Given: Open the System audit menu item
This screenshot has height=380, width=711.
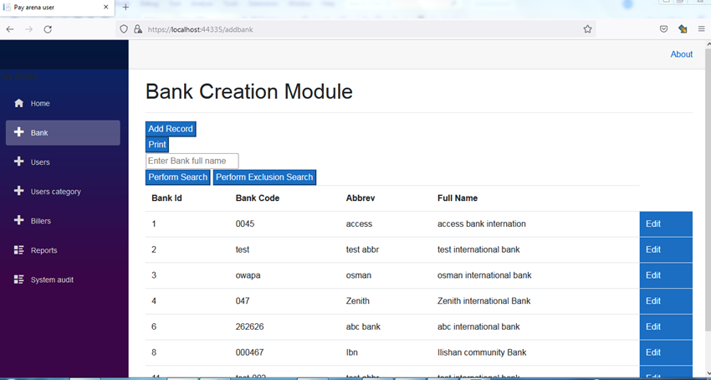Looking at the screenshot, I should pos(63,280).
